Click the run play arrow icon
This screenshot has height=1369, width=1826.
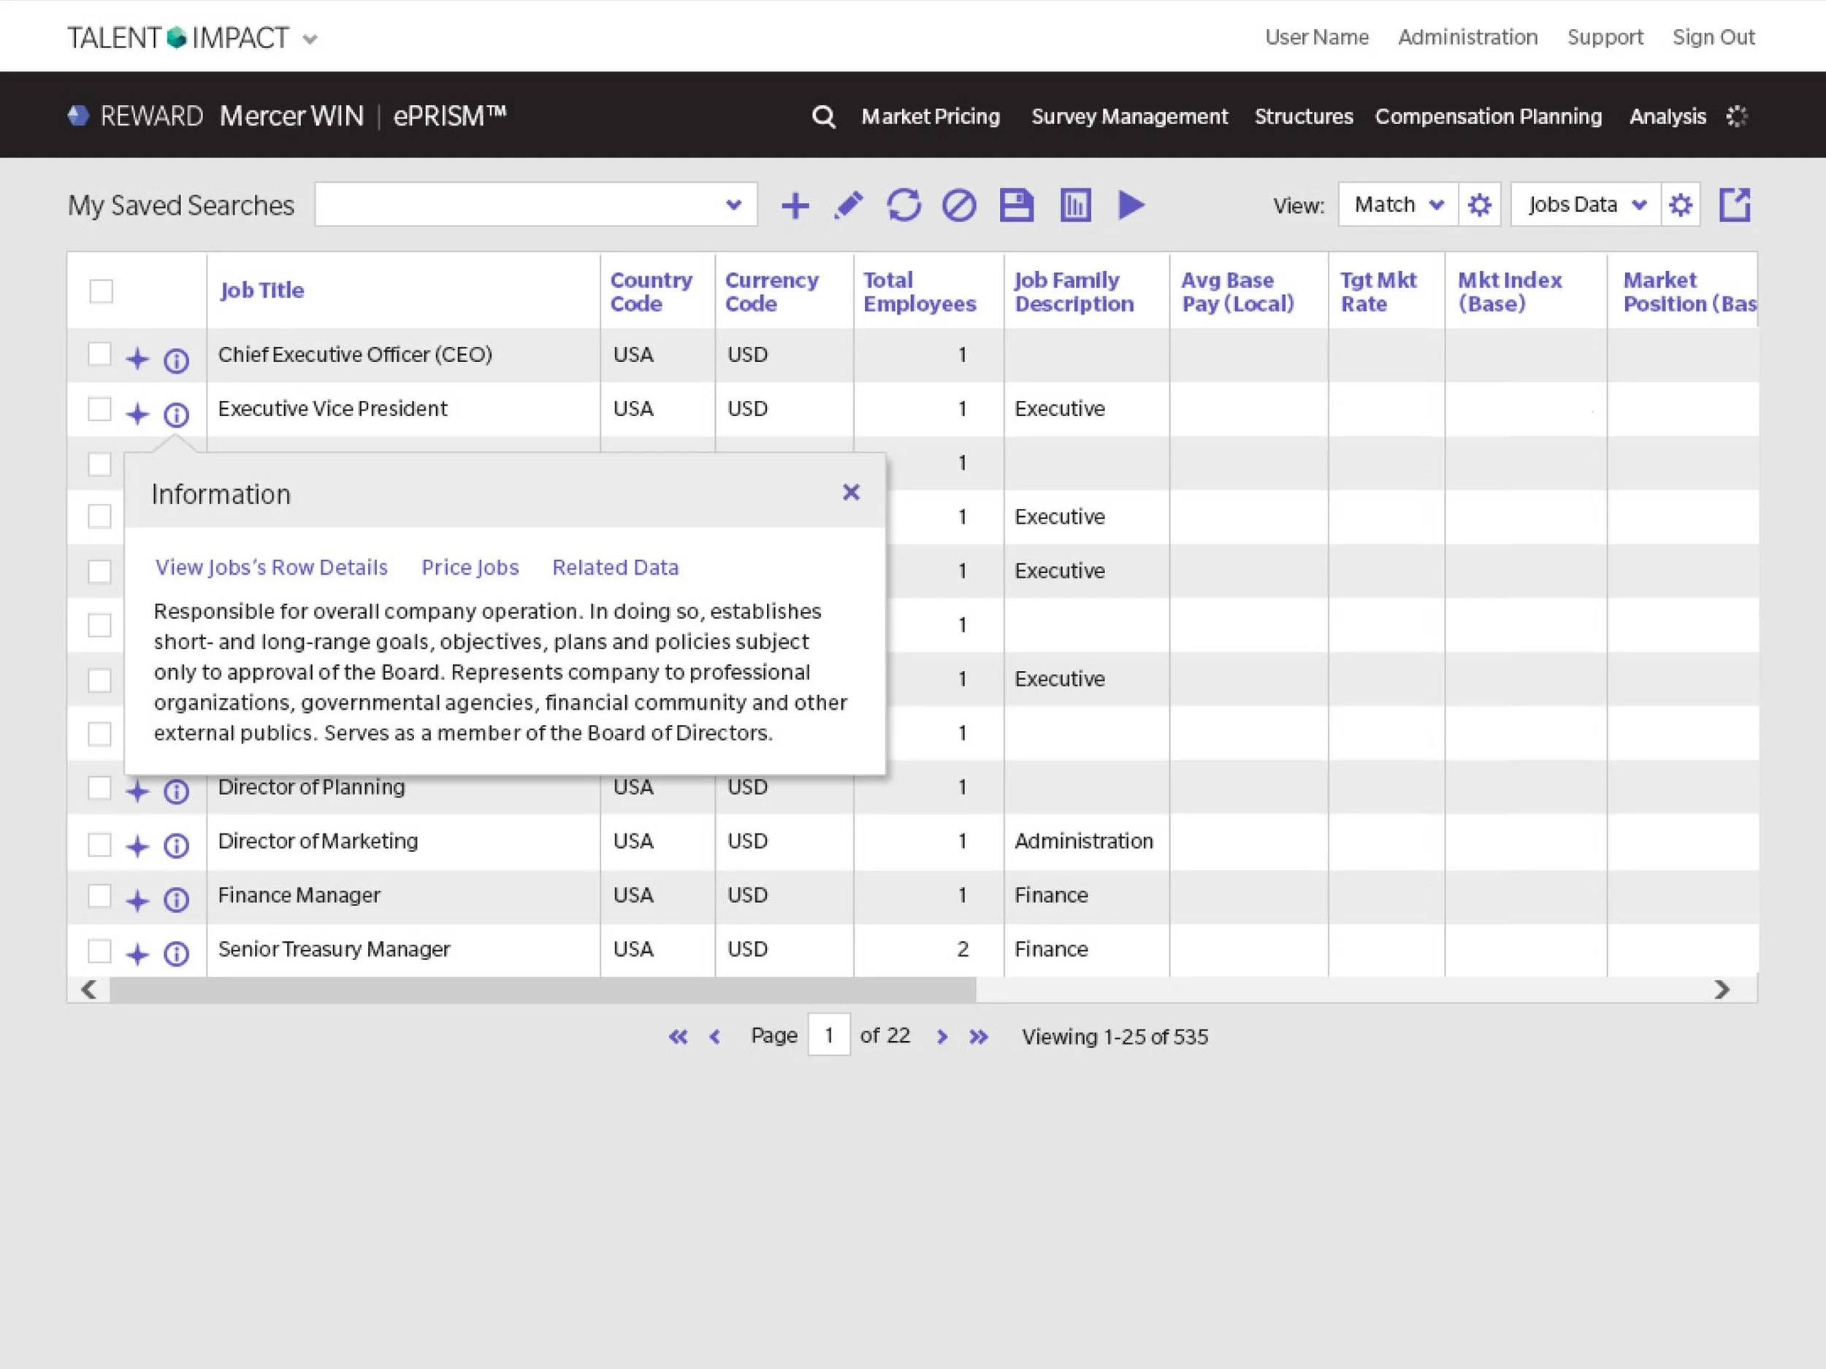coord(1131,204)
